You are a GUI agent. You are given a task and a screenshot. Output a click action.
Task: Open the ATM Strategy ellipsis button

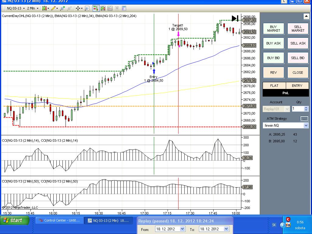click(304, 119)
